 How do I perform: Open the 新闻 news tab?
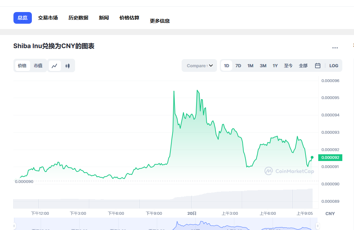(x=104, y=18)
